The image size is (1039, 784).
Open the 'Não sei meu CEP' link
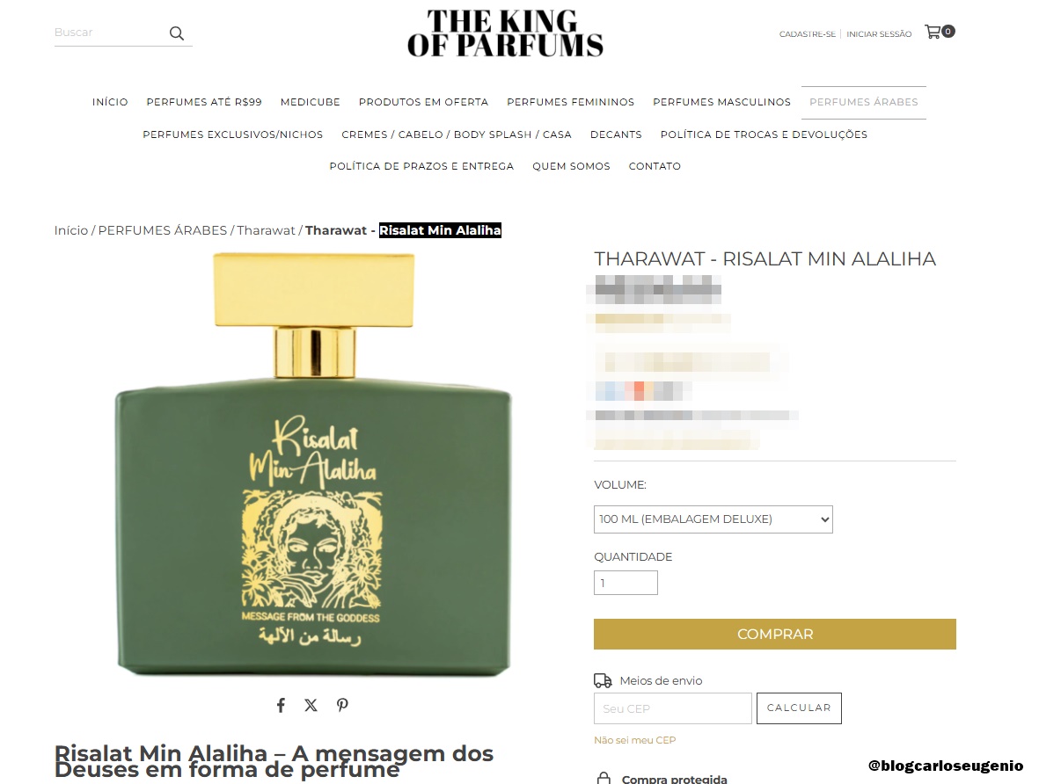(x=635, y=740)
